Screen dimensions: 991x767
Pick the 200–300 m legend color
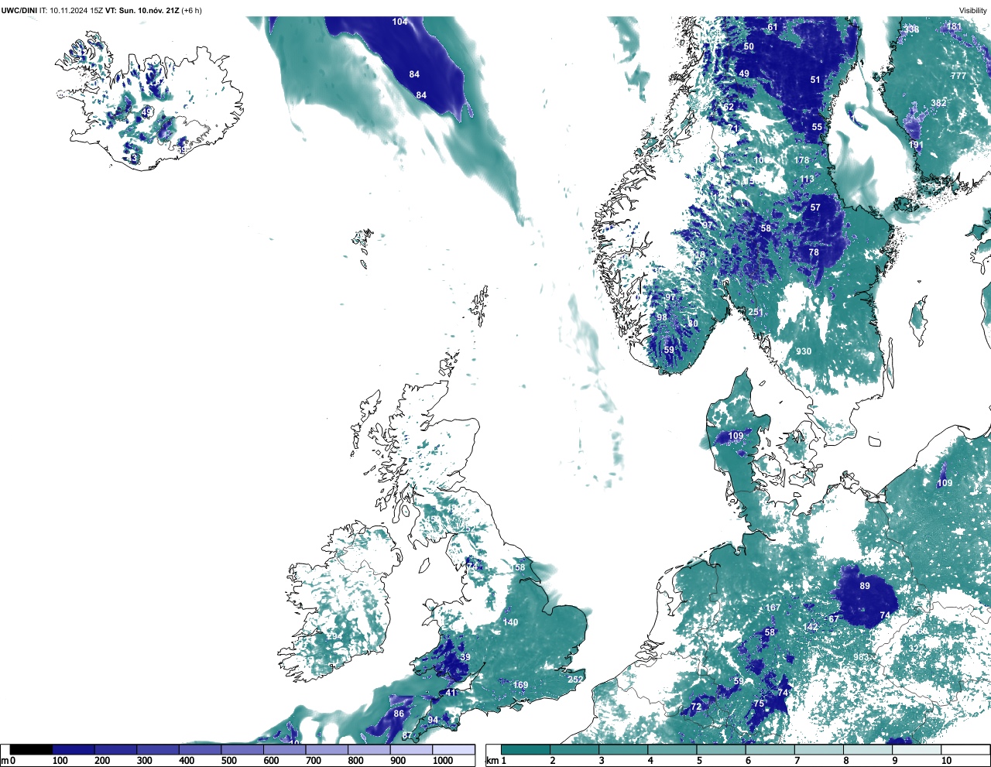coord(116,749)
